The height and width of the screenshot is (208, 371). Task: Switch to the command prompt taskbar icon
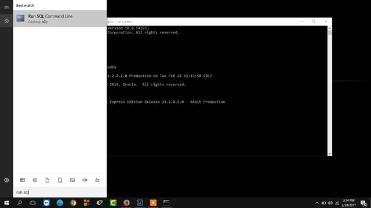[166, 203]
